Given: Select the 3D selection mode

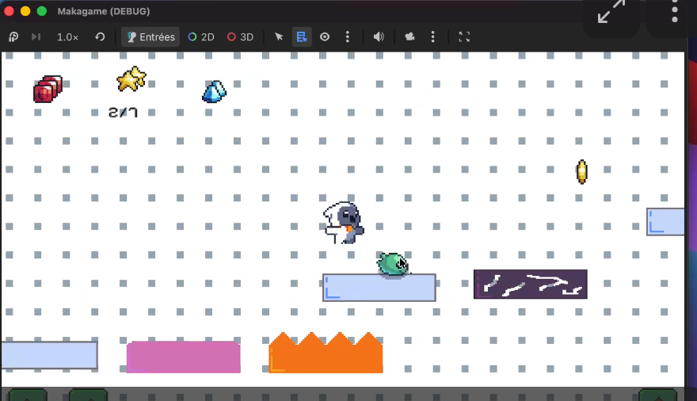Looking at the screenshot, I should (240, 37).
